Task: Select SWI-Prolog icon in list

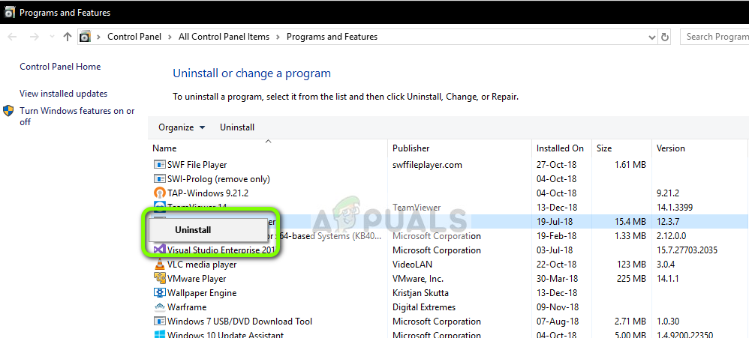Action: [159, 179]
